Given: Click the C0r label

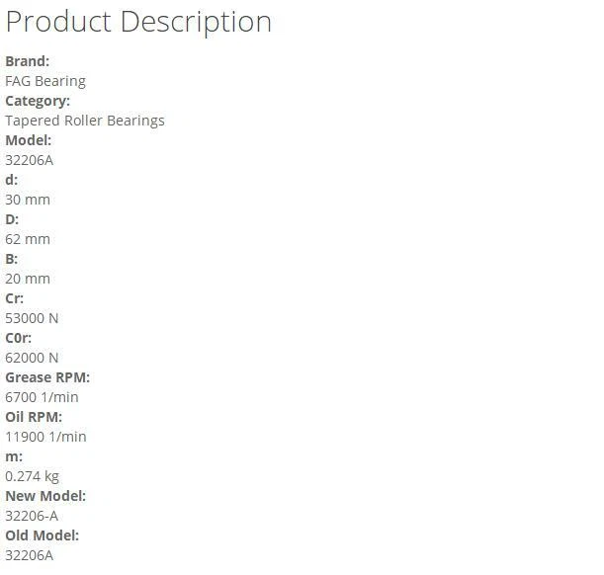Looking at the screenshot, I should (x=18, y=338).
